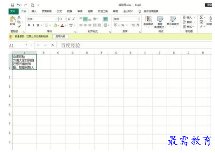Image resolution: width=215 pixels, height=153 pixels.
Task: Click the Increase Decimal icon
Action: [133, 25]
